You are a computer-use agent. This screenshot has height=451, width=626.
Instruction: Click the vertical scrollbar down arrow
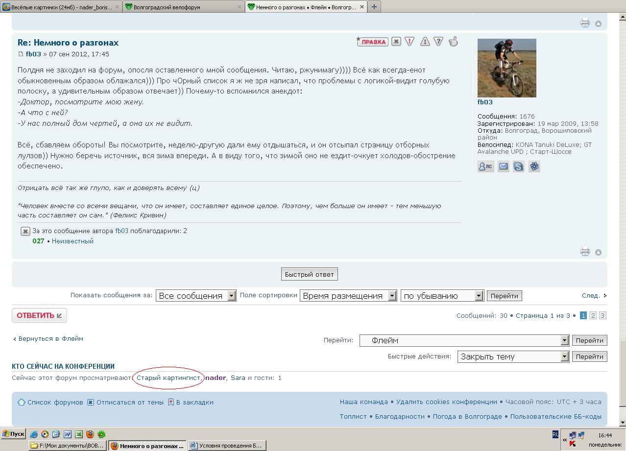623,422
